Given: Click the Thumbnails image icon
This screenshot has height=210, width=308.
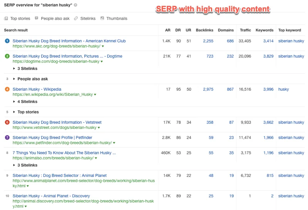Looking at the screenshot, I should (102, 18).
